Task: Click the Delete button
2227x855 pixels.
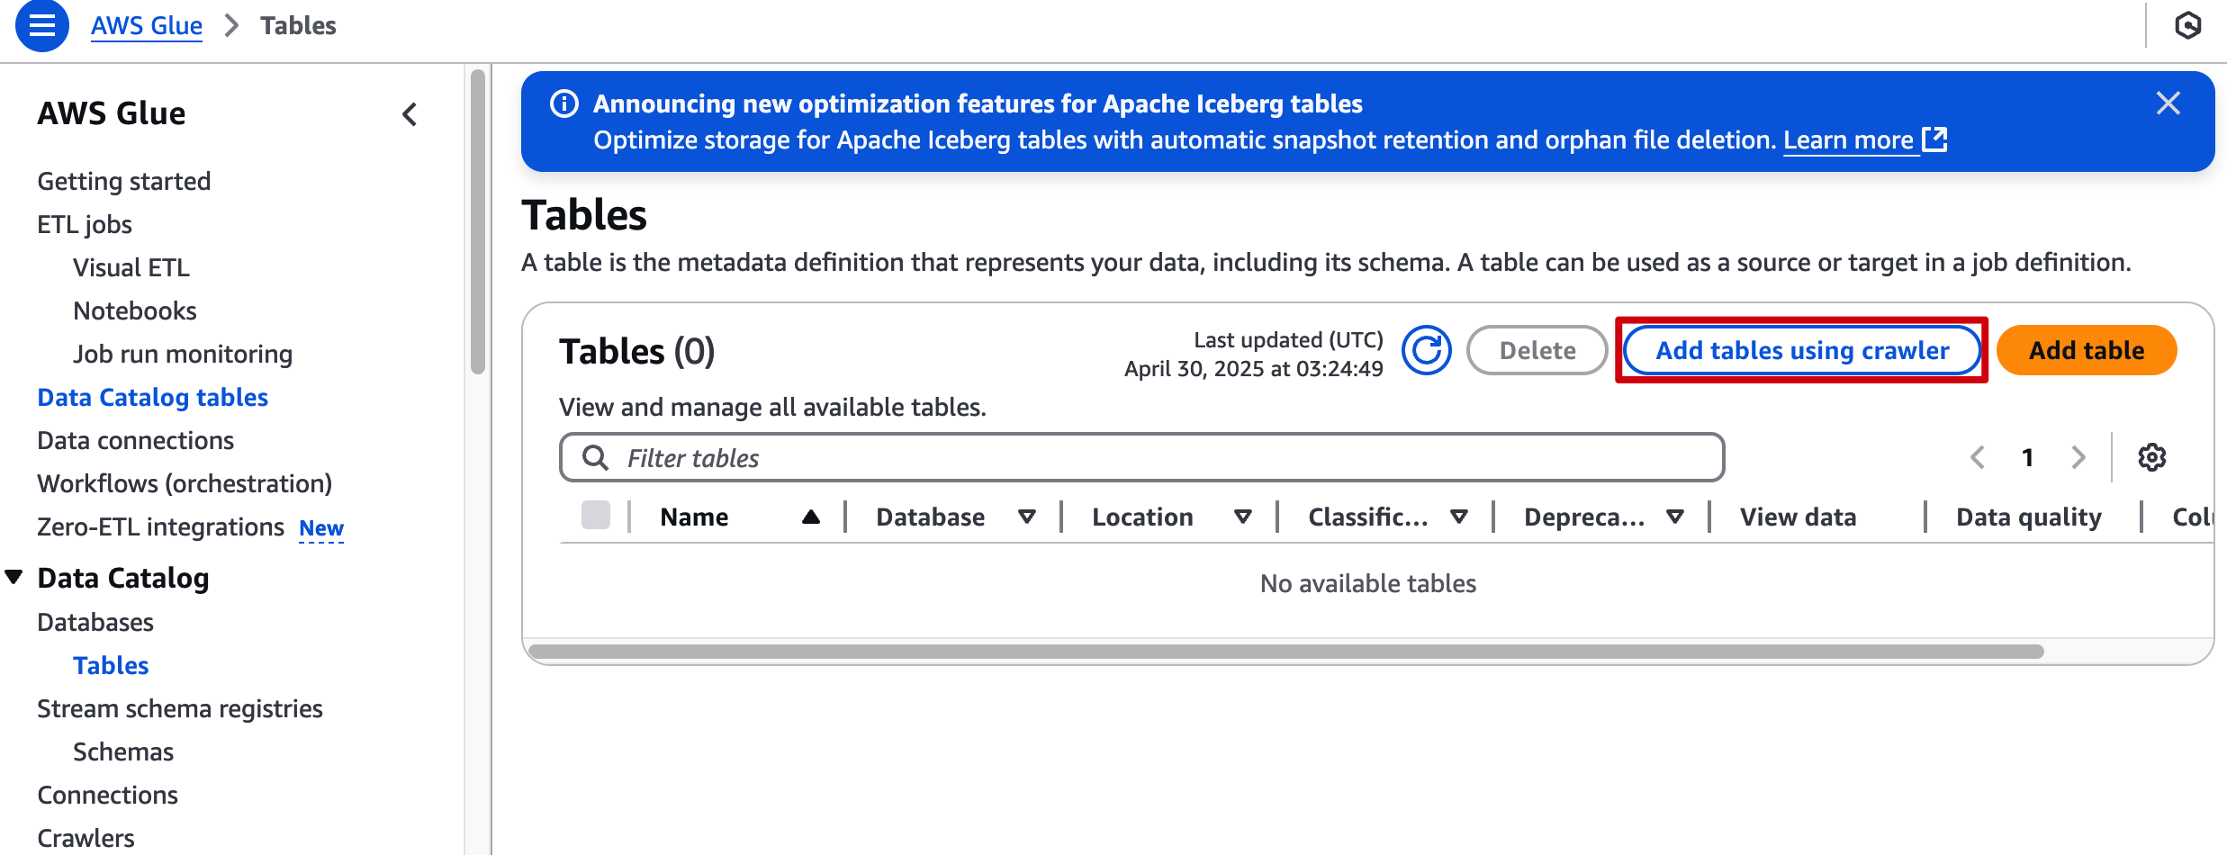Action: [1537, 350]
